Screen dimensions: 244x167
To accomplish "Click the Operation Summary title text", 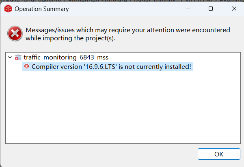I will pyautogui.click(x=42, y=9).
